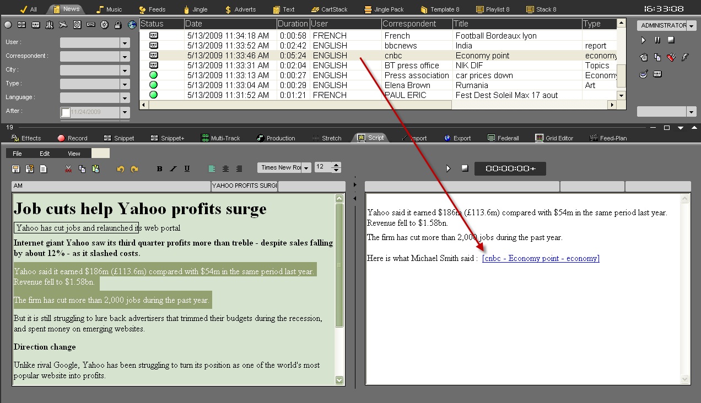701x403 pixels.
Task: Click the globe icon beside the news list
Action: tap(132, 25)
